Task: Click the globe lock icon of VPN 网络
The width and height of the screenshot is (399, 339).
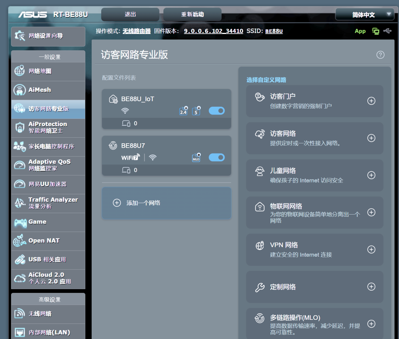Action: (260, 246)
